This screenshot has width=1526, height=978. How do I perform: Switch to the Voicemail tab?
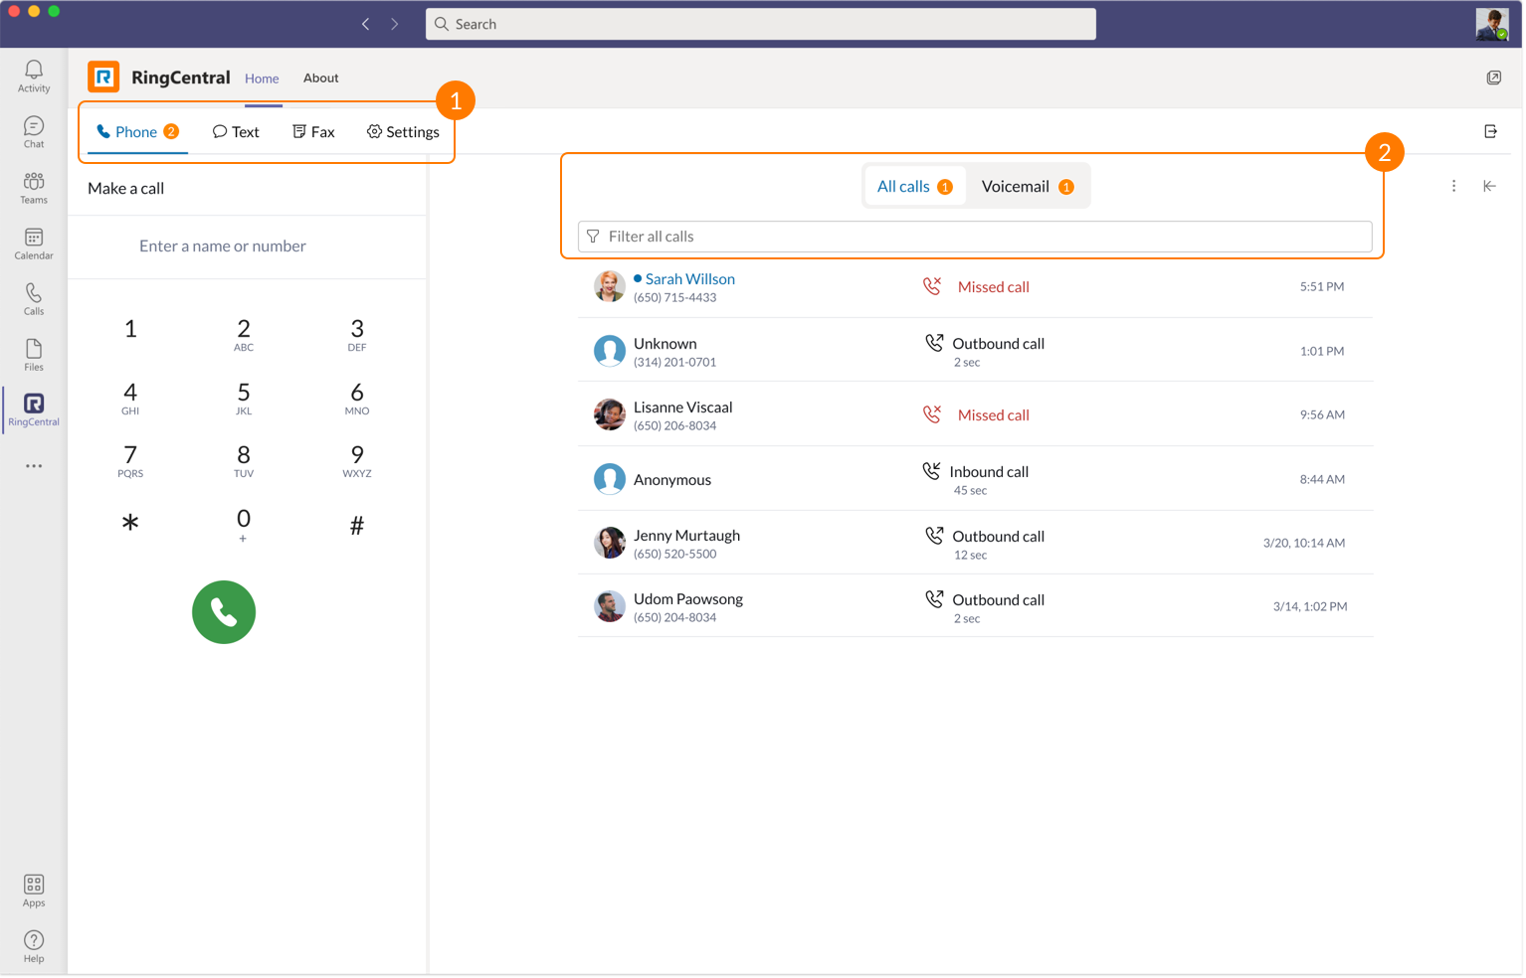click(1027, 187)
